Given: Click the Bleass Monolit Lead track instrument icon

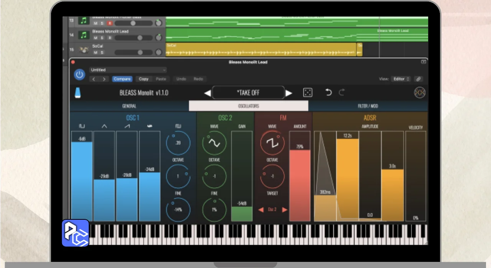Looking at the screenshot, I should 84,35.
